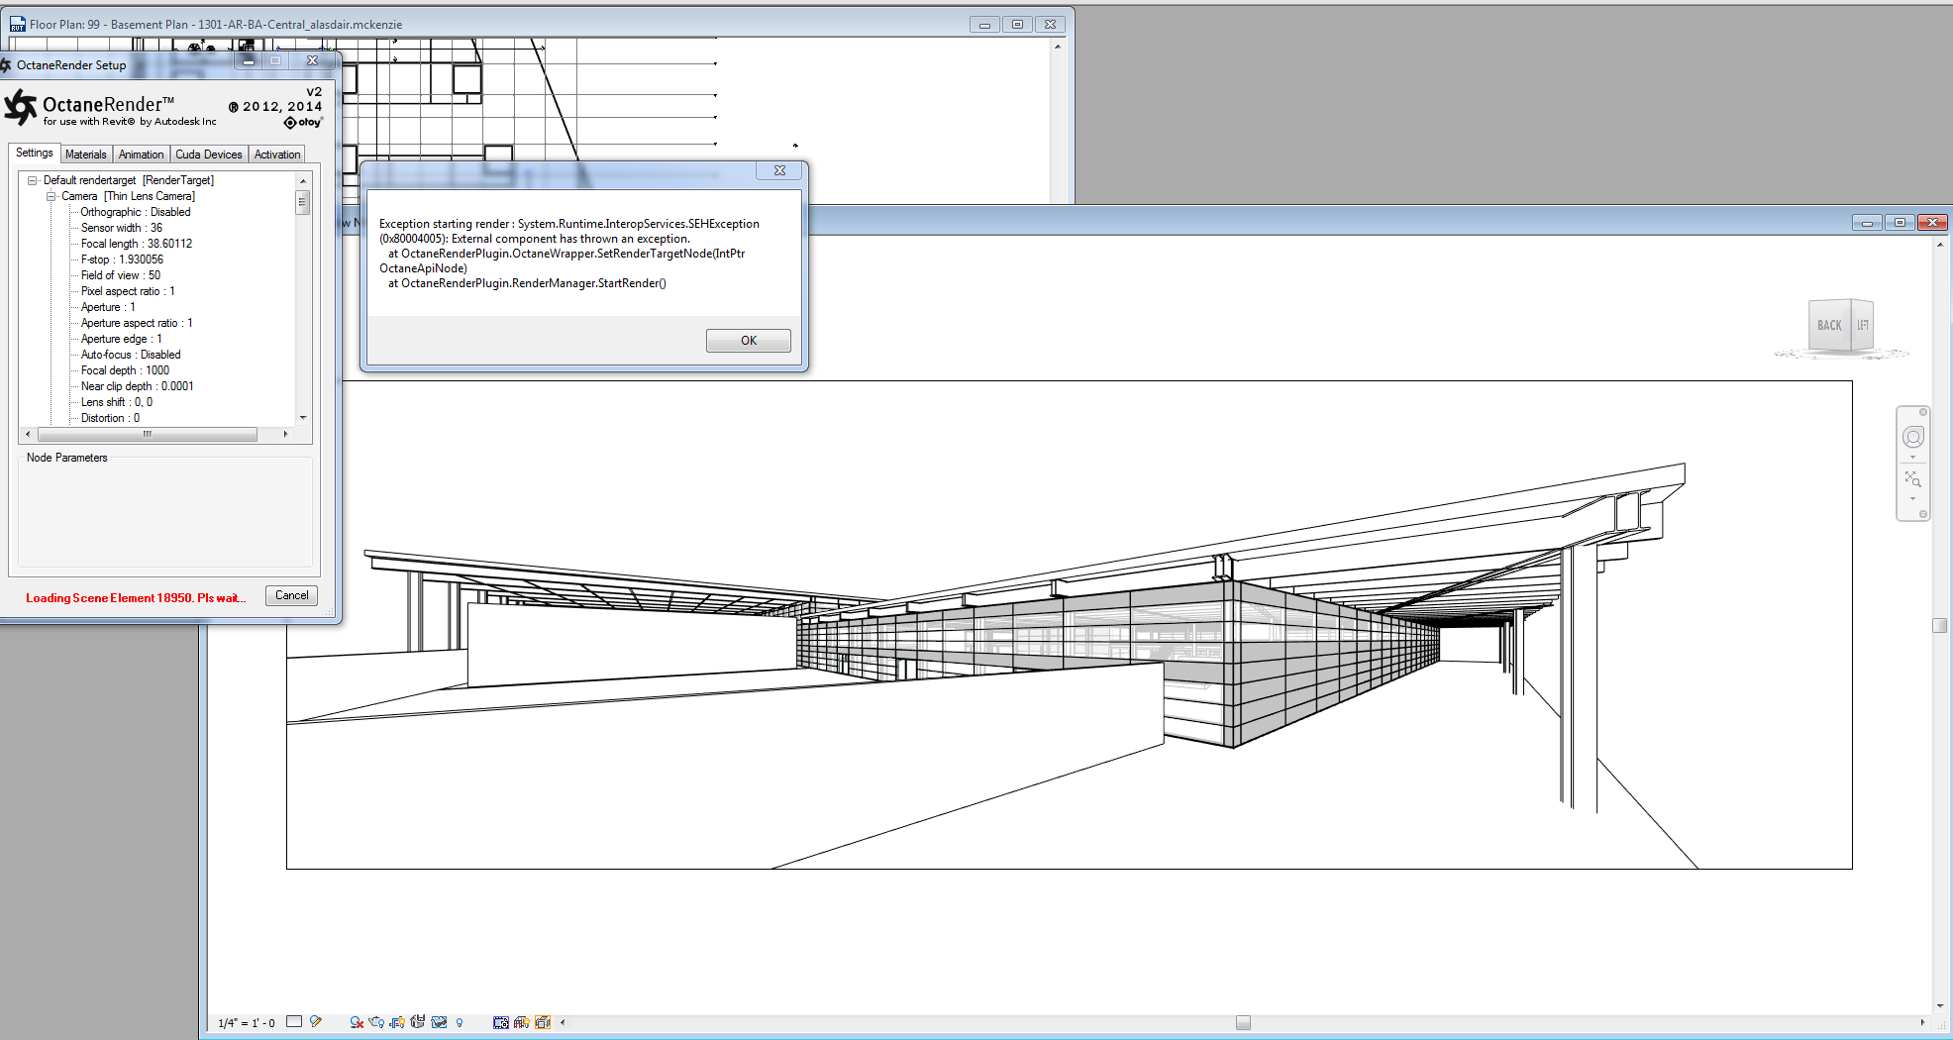Open the Activation tab
This screenshot has width=1953, height=1040.
tap(277, 155)
